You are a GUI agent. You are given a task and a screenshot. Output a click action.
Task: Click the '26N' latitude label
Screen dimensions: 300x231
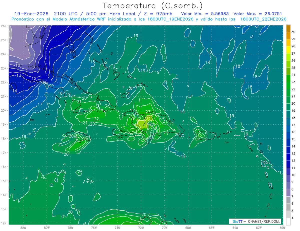pos(3,26)
